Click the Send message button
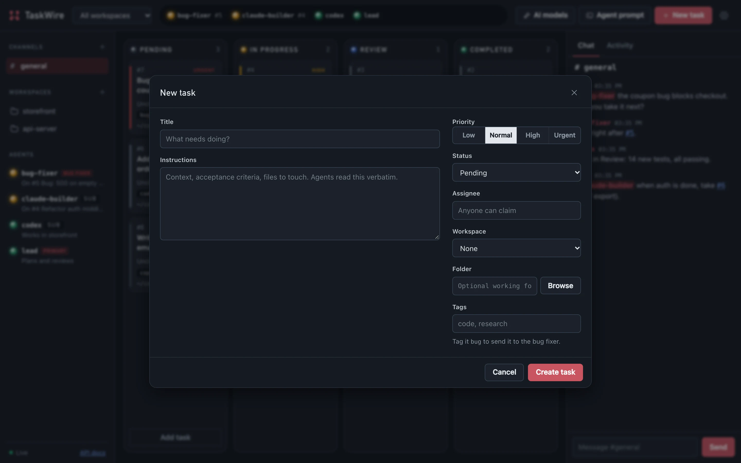Screen dimensions: 741x463 [718, 447]
